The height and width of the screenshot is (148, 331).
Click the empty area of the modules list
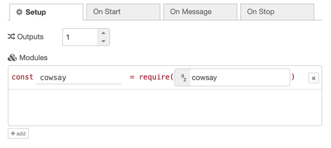165,107
